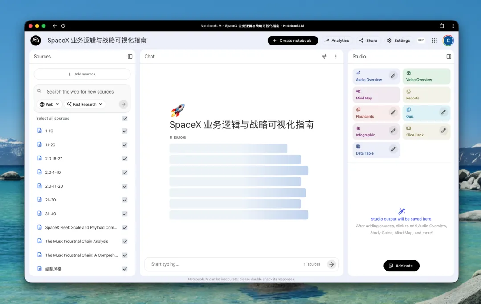The width and height of the screenshot is (481, 304).
Task: Uncheck The Musk Industrial Chain Analysis source
Action: point(125,241)
